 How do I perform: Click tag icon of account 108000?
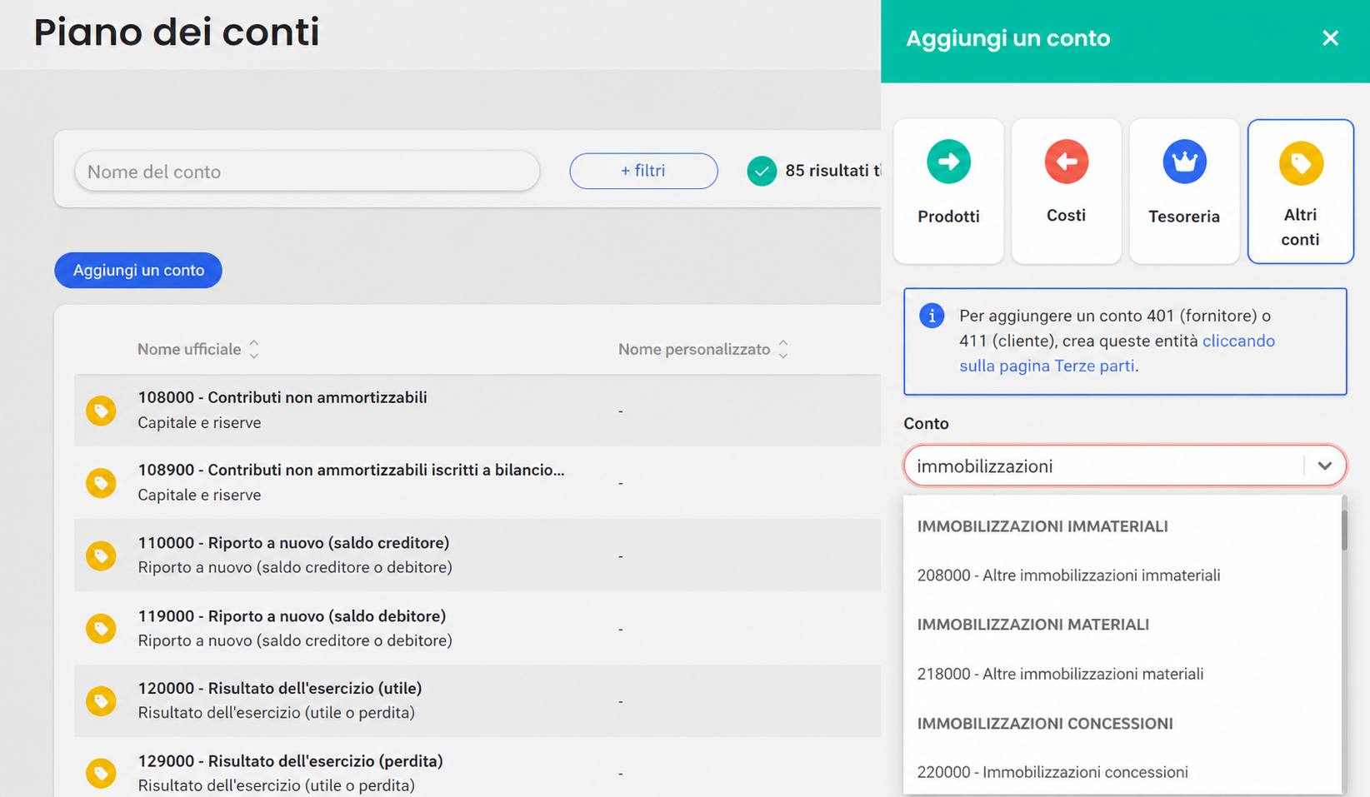[101, 411]
